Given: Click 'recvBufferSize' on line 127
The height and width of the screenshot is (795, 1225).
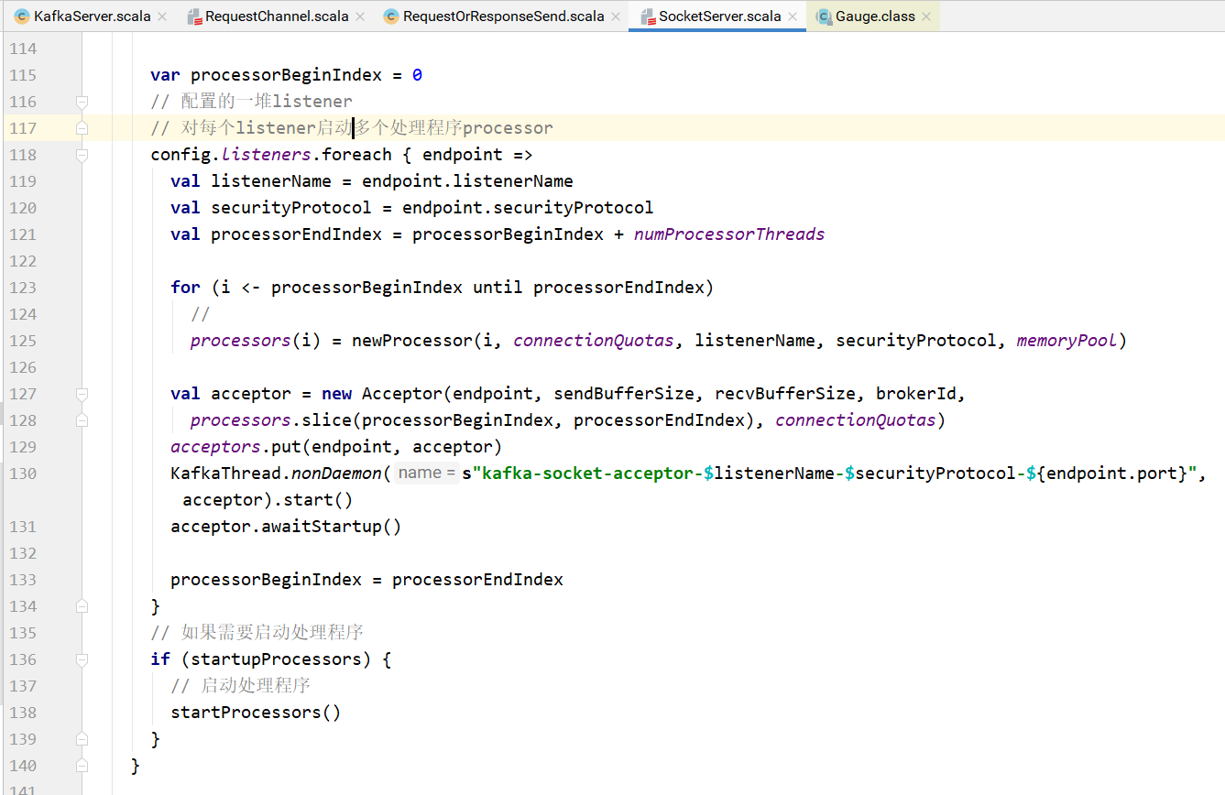Looking at the screenshot, I should click(x=784, y=394).
